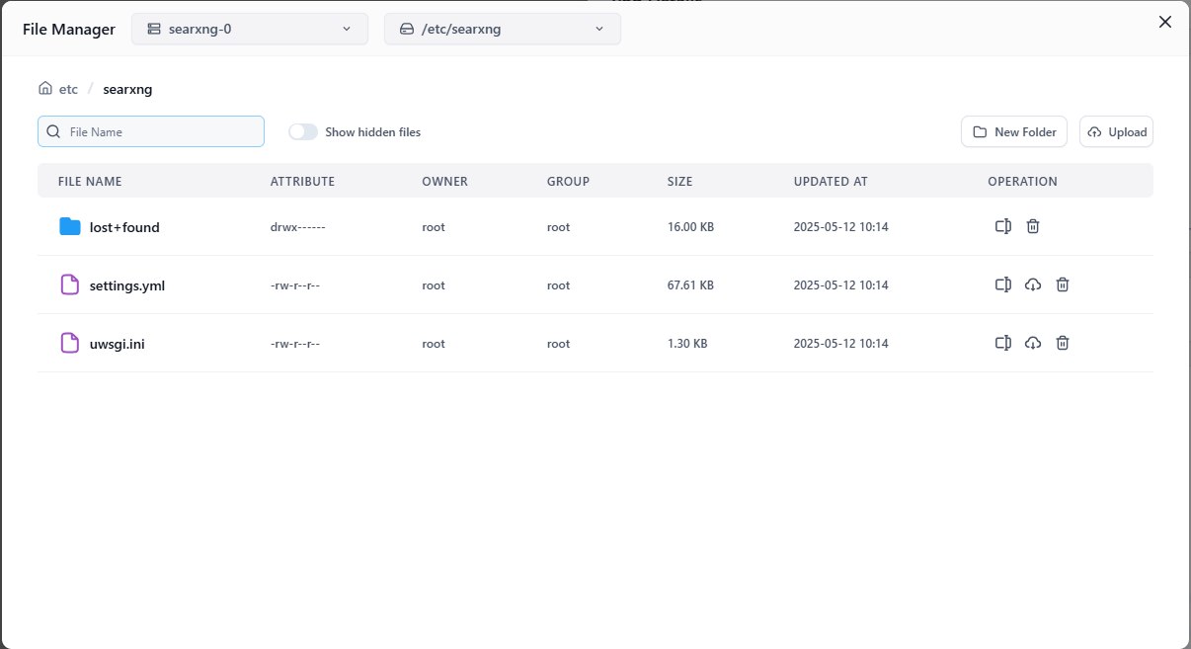Click the Upload button

pos(1116,131)
